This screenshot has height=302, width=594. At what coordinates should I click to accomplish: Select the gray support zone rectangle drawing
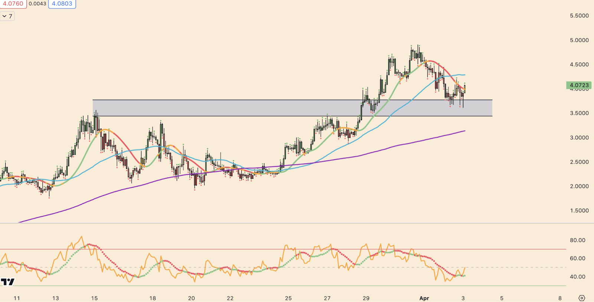click(x=293, y=108)
